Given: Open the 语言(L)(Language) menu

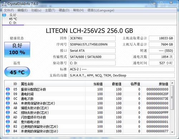Looking at the screenshot, I should [101, 10].
